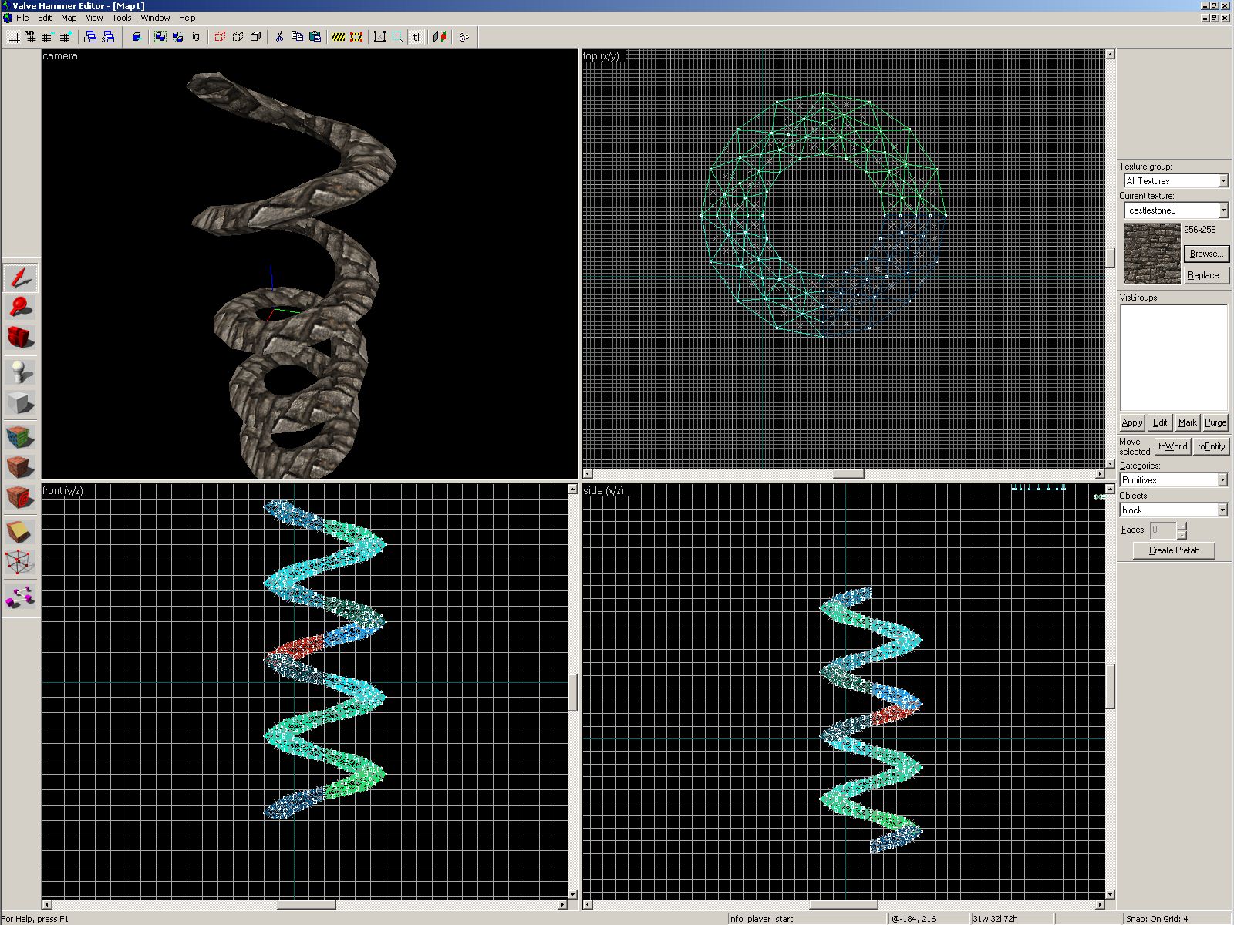Click the Browse... texture button
The image size is (1234, 925).
tap(1205, 254)
